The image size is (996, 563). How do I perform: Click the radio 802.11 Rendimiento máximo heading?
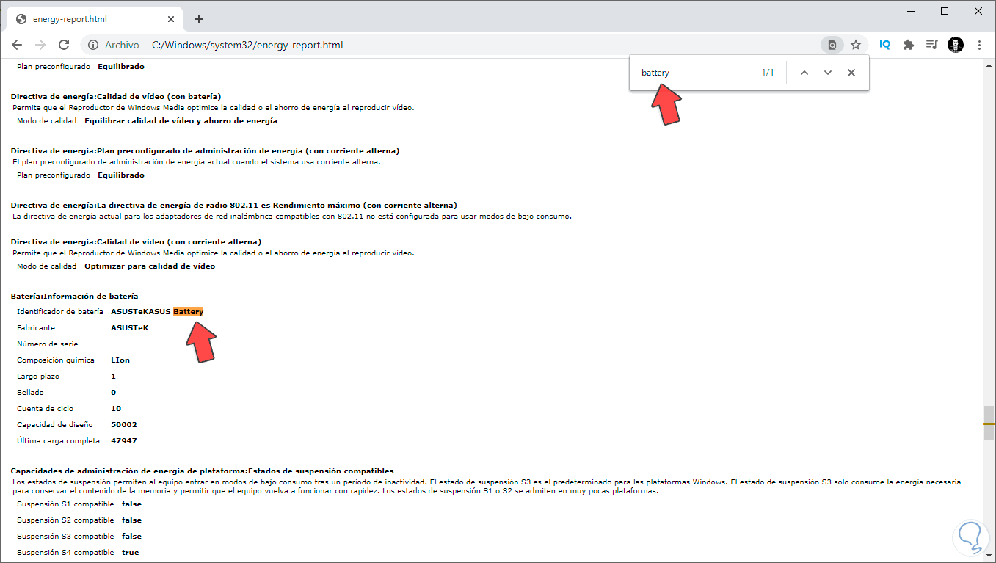pos(233,206)
